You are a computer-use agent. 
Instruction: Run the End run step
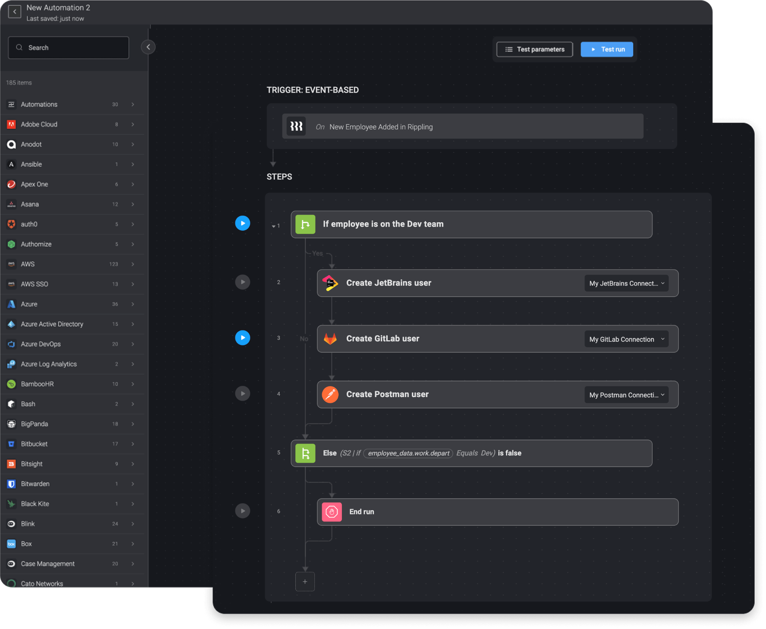pos(242,511)
